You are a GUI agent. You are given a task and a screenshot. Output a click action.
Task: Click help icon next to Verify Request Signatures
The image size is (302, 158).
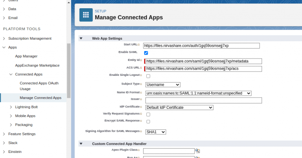pos(141,114)
